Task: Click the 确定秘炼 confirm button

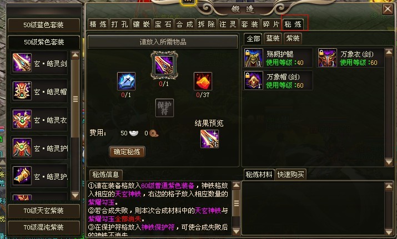Action: point(127,152)
